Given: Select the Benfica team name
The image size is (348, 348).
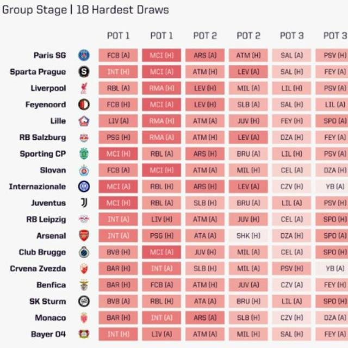Looking at the screenshot, I should click(51, 285).
